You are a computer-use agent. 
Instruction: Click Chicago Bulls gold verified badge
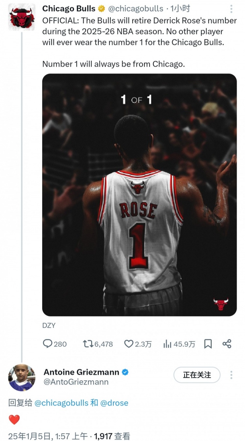102,9
